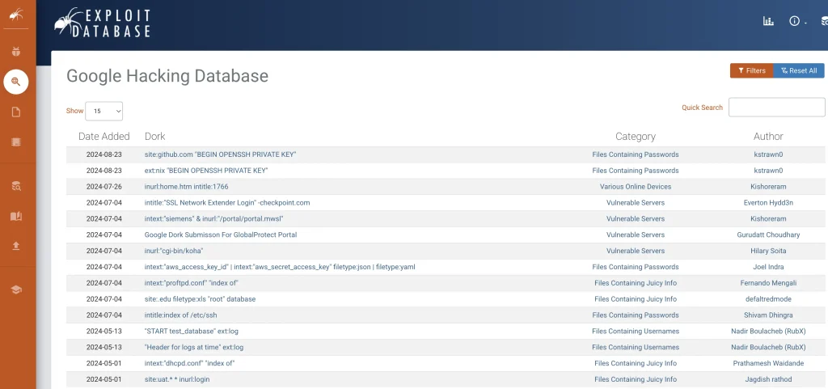The image size is (828, 389).
Task: Select the Google Hacking Database search icon
Action: point(15,82)
